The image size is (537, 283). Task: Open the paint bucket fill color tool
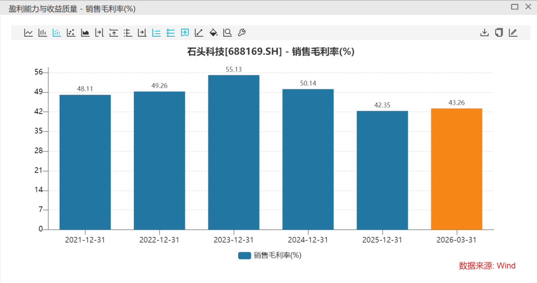click(x=213, y=33)
